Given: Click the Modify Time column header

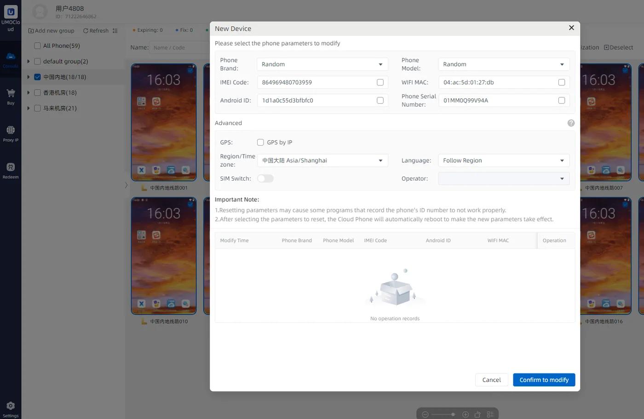Looking at the screenshot, I should [234, 240].
